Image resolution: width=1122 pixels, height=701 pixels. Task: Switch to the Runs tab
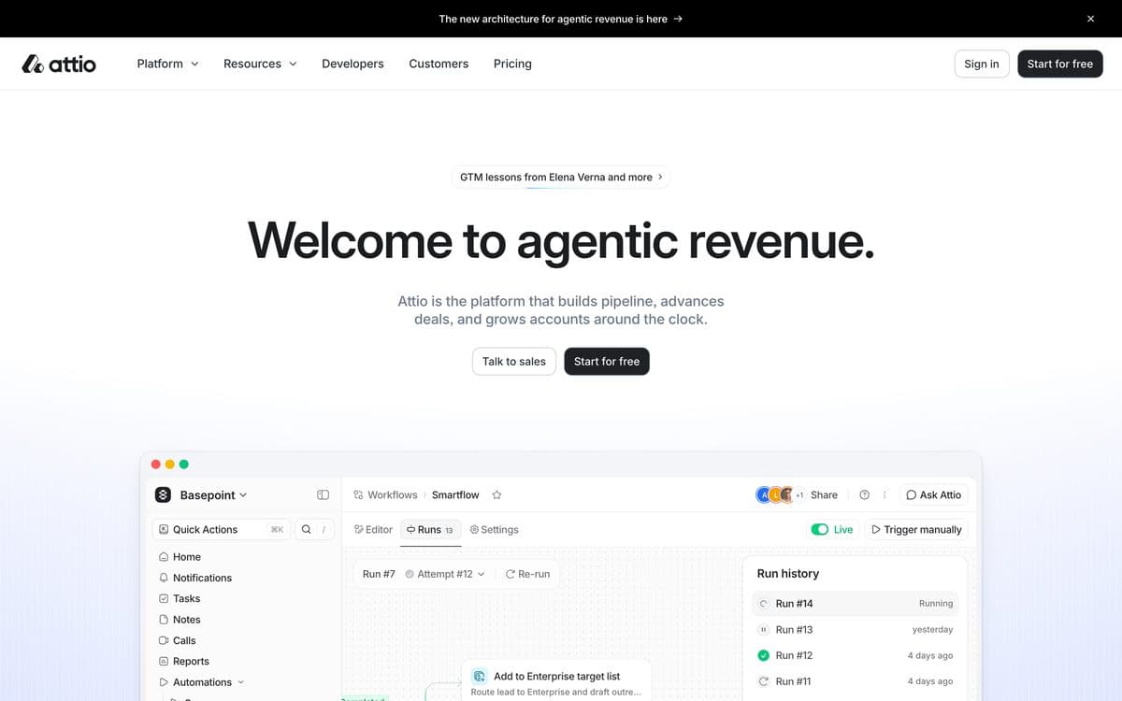(x=430, y=530)
